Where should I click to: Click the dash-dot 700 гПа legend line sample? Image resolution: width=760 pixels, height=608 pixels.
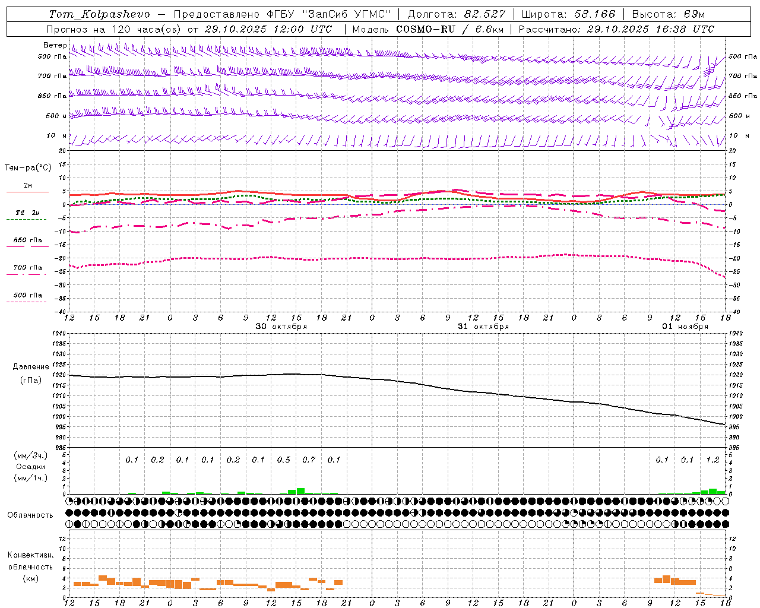(x=27, y=274)
